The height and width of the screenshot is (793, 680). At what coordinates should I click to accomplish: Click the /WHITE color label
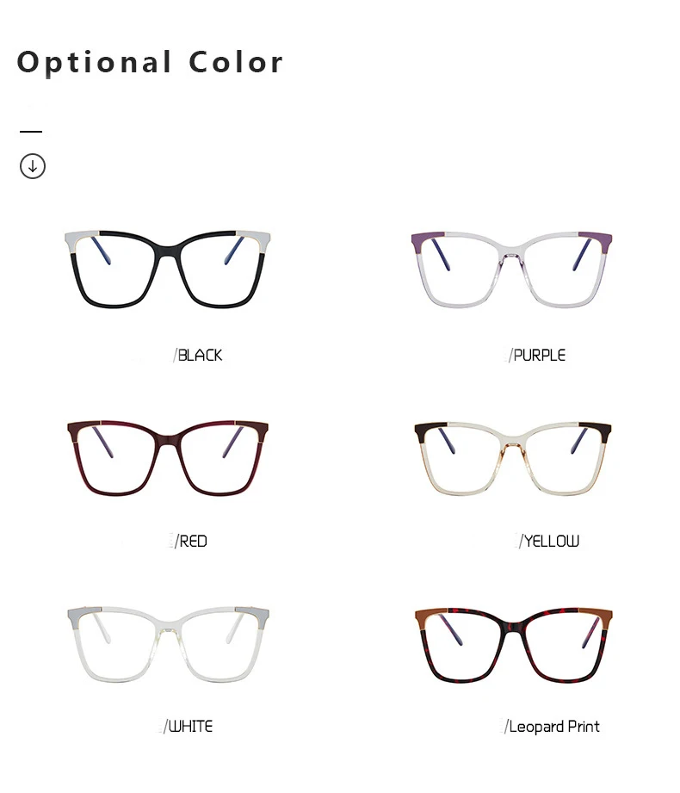pos(188,727)
